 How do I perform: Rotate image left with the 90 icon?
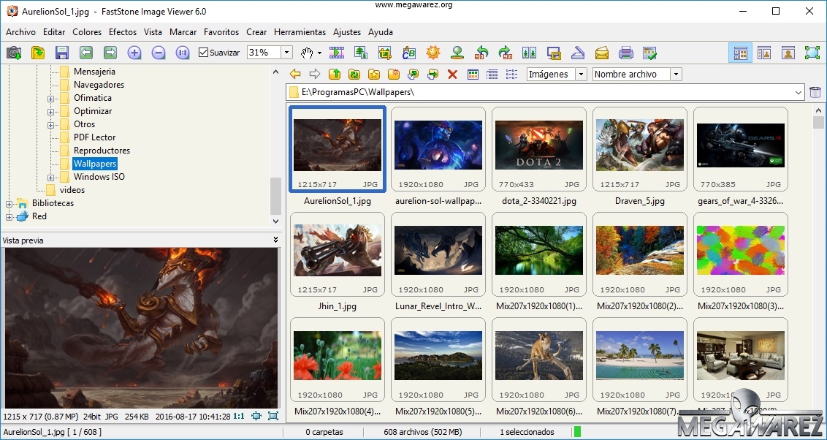coord(481,53)
